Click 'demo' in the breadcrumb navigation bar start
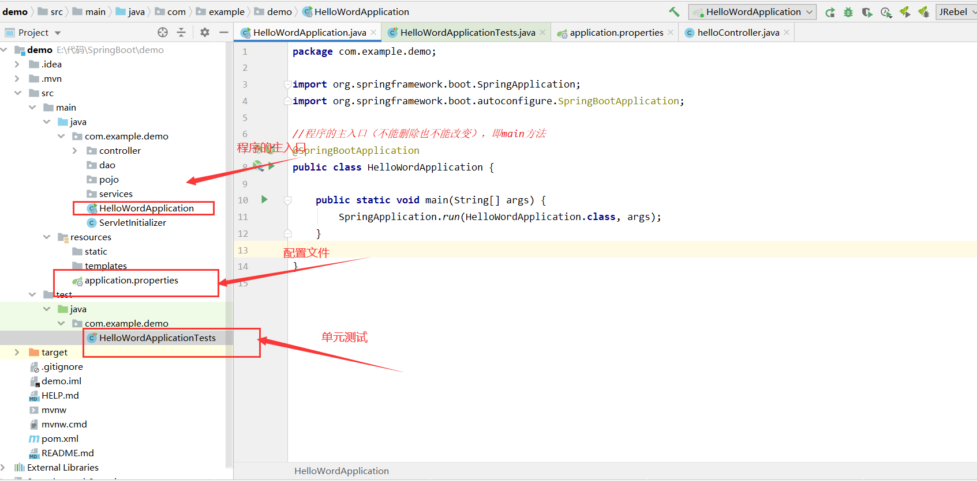The height and width of the screenshot is (481, 977). pos(15,12)
